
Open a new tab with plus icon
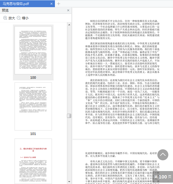click(58, 4)
